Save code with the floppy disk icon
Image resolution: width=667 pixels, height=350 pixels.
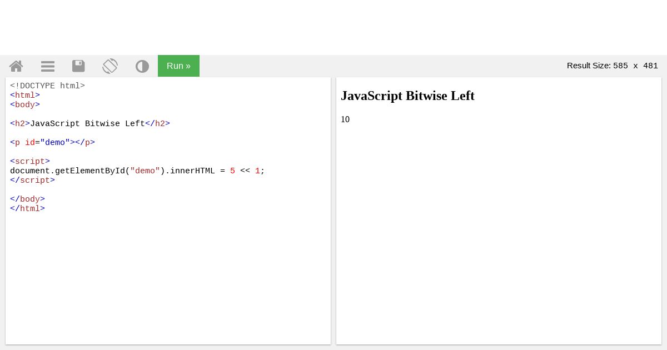(78, 66)
